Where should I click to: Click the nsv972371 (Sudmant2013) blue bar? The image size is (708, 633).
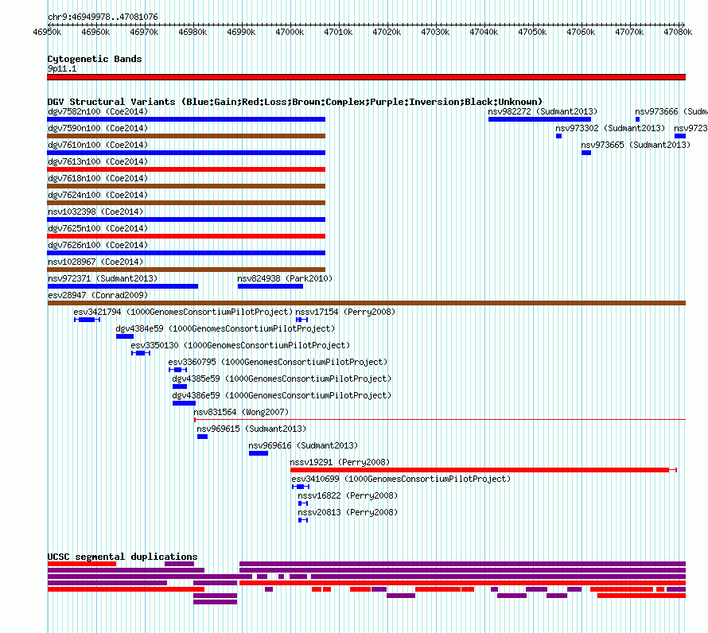123,286
